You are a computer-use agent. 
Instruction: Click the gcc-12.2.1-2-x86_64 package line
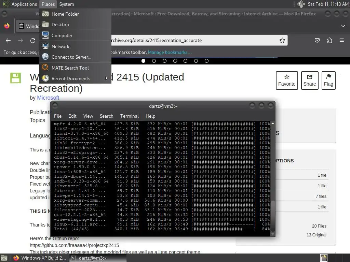[x=162, y=214]
